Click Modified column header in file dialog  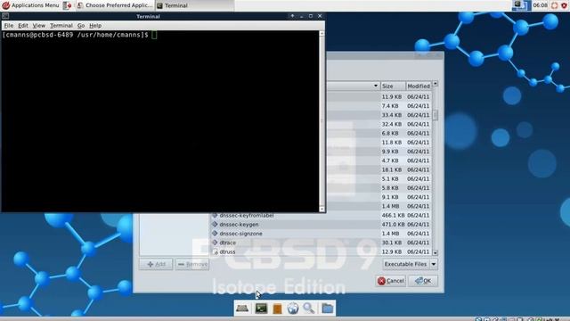coord(419,86)
